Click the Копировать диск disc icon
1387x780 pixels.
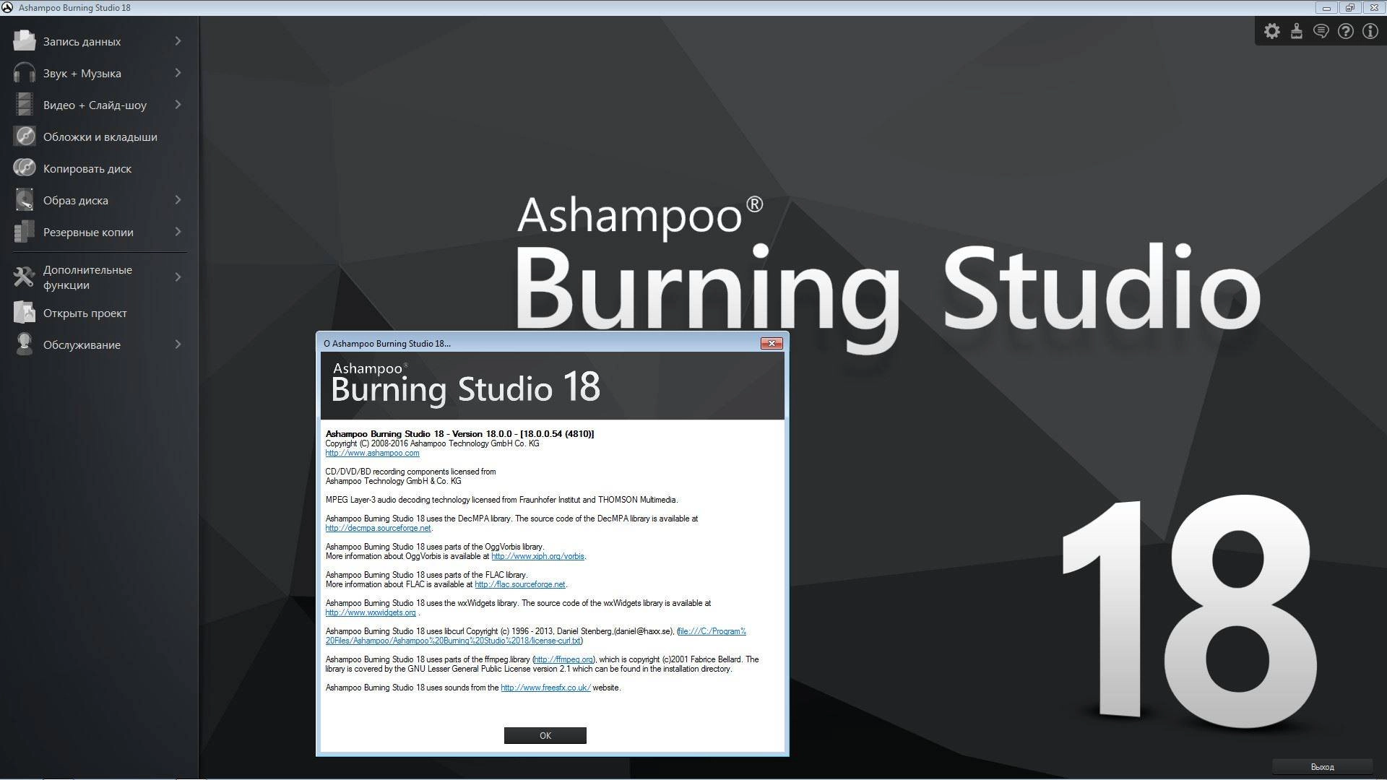tap(24, 168)
